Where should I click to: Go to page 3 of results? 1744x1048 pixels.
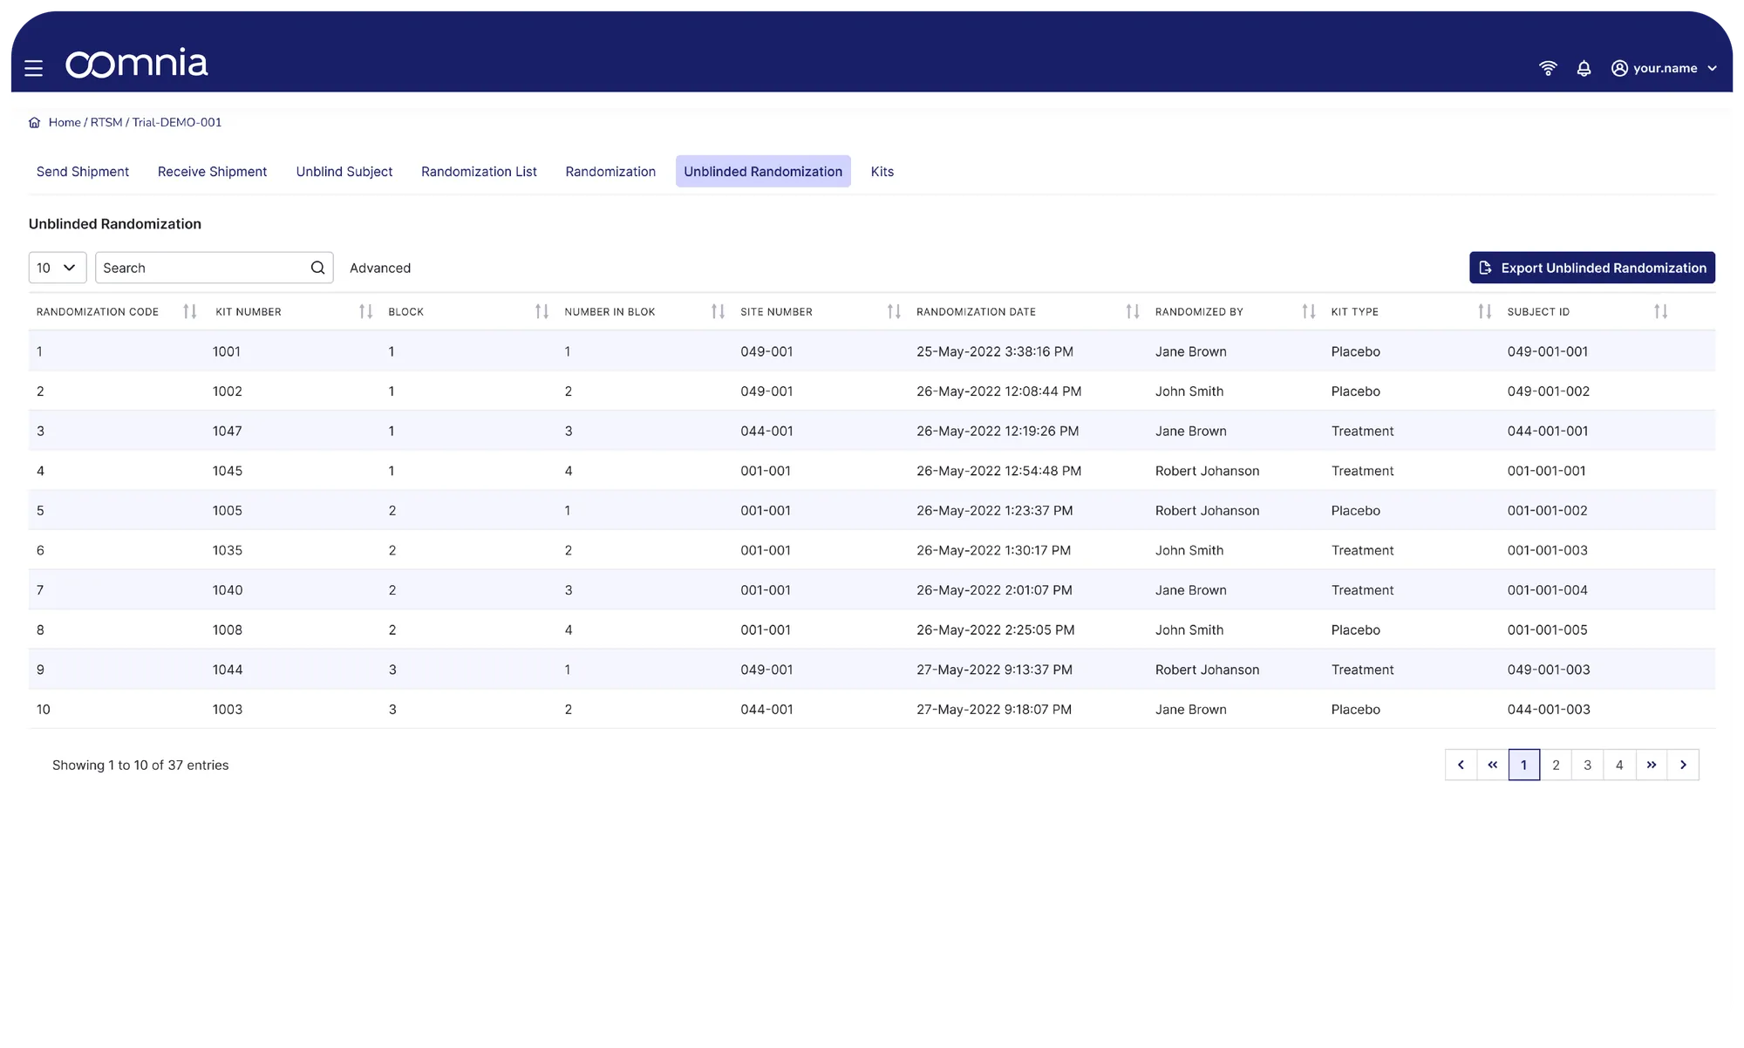(x=1587, y=765)
